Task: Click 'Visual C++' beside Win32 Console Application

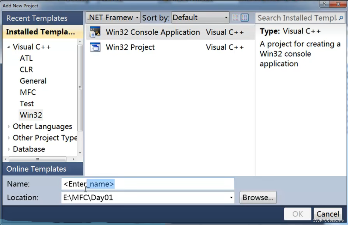Action: pos(225,32)
